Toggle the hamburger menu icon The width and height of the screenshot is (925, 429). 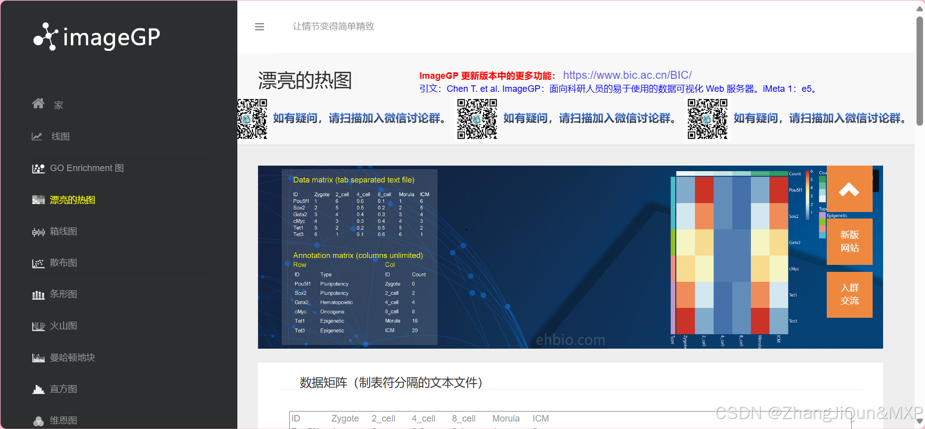[x=259, y=27]
